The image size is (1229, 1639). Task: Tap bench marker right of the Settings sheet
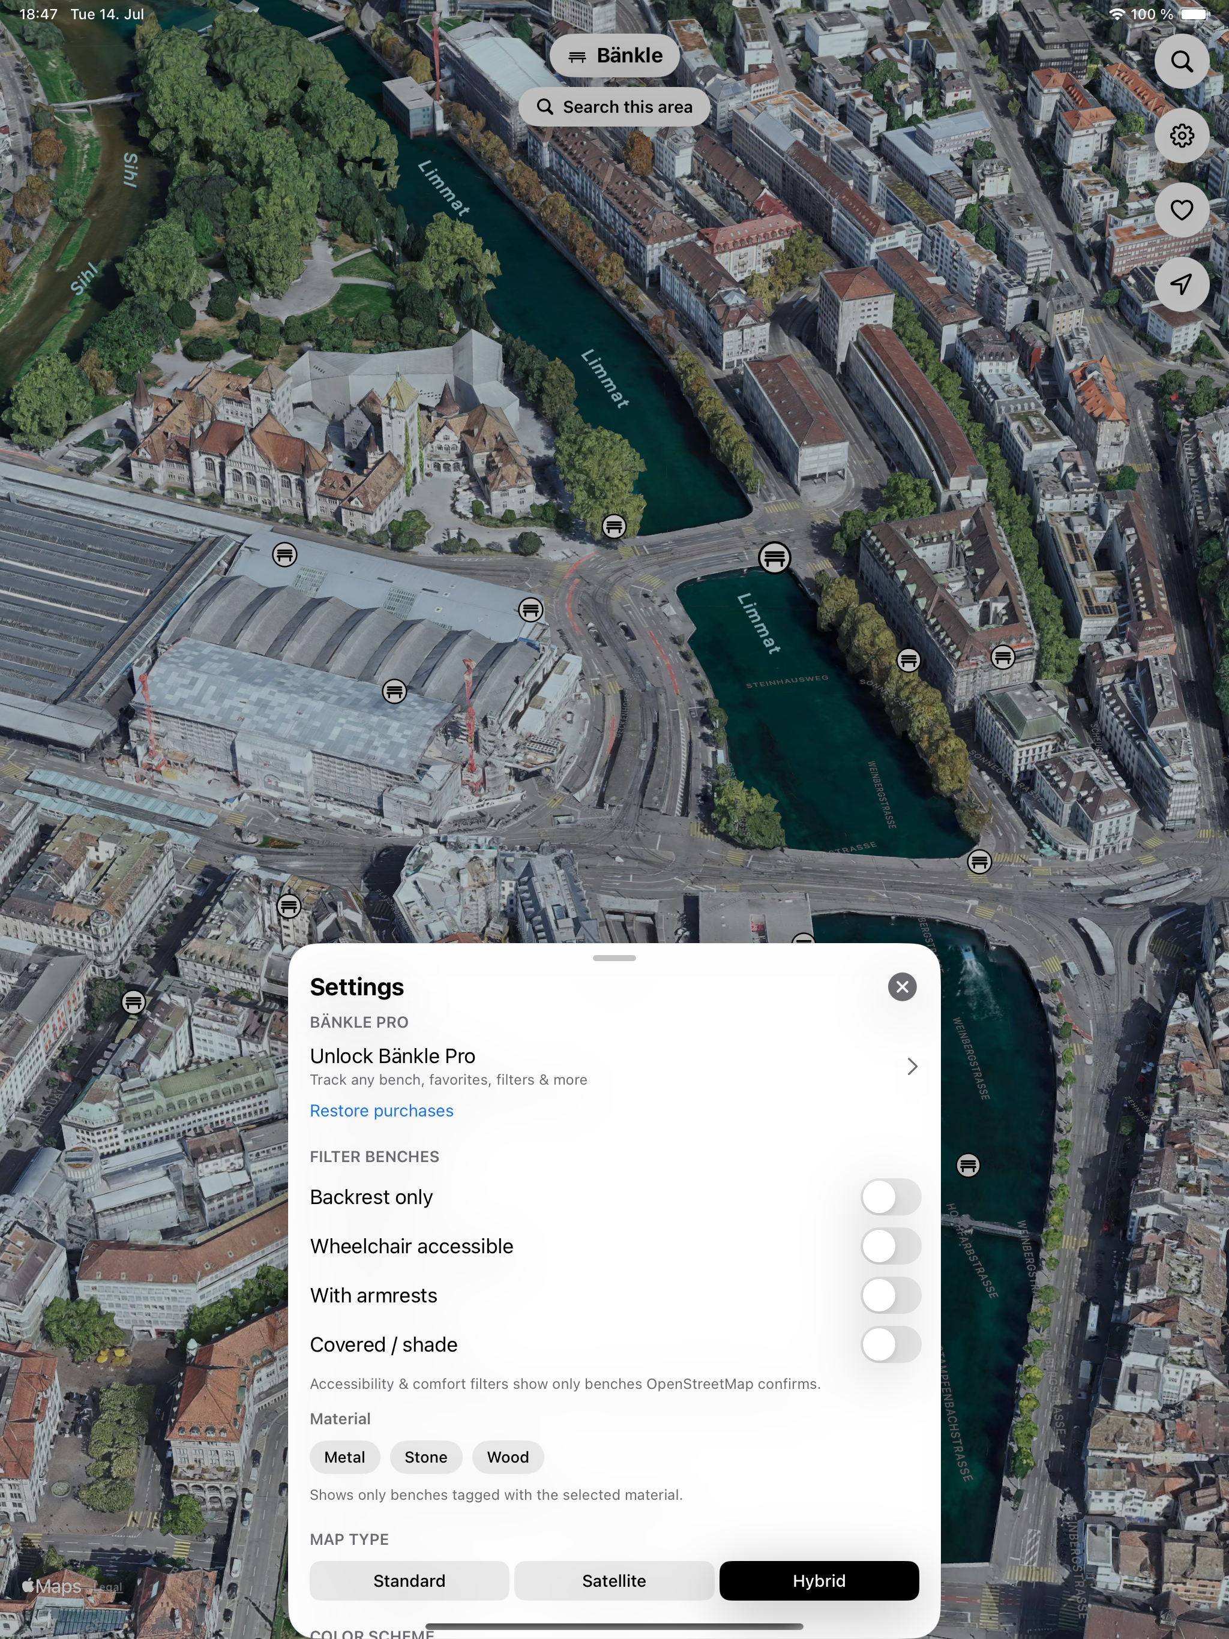(968, 1166)
